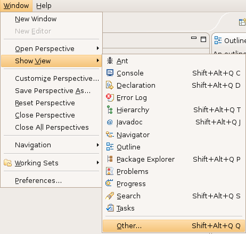Image resolution: width=246 pixels, height=234 pixels.
Task: Click the Javadoc @ icon
Action: (110, 122)
